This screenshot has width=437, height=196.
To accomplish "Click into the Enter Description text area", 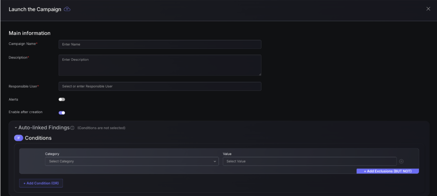I will (x=160, y=65).
